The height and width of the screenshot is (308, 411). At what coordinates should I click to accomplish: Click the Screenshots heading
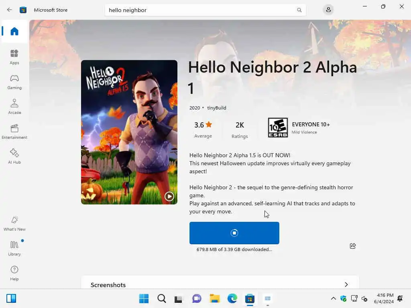(x=108, y=285)
